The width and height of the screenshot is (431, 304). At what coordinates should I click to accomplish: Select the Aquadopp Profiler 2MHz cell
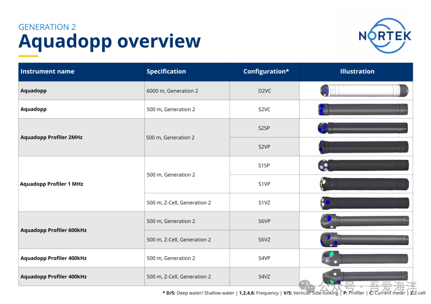(51, 137)
